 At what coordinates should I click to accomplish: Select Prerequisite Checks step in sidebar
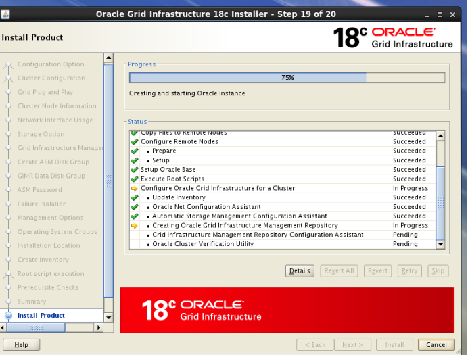[48, 288]
